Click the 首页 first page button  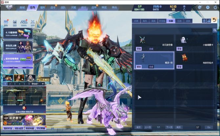[x=139, y=127]
